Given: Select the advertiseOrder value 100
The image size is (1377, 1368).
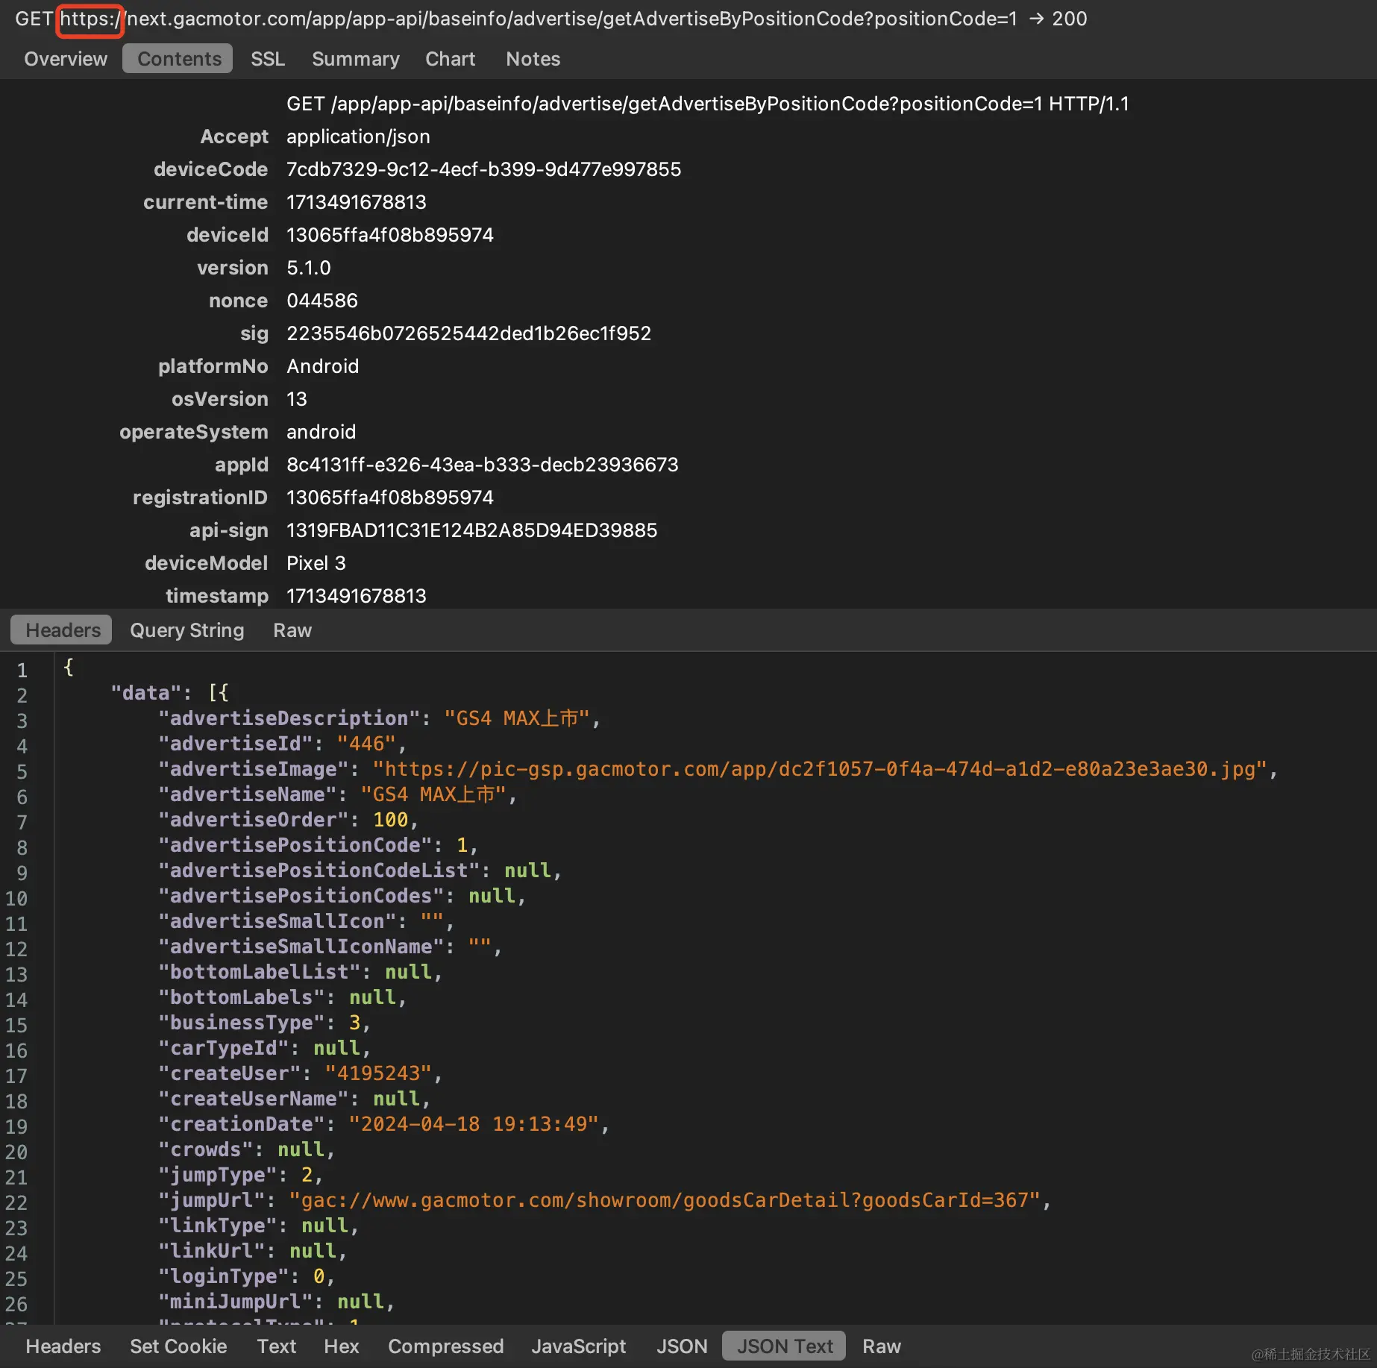Looking at the screenshot, I should (390, 820).
